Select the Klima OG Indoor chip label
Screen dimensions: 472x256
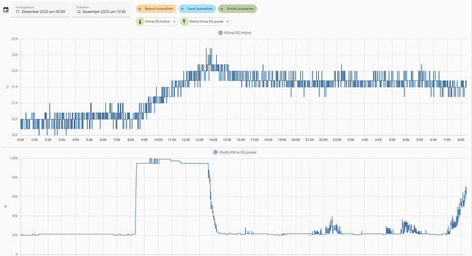(x=158, y=22)
